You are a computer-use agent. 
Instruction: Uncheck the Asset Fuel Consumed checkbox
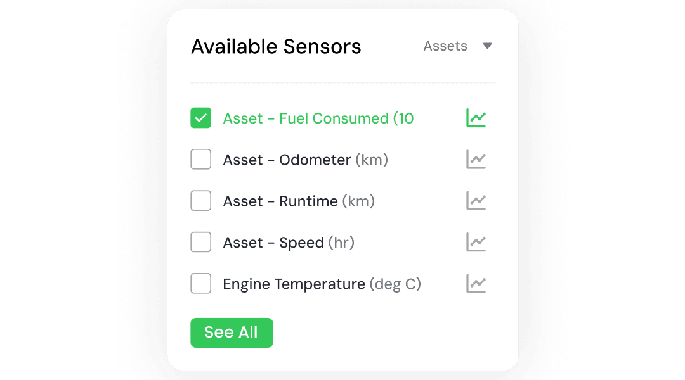(201, 118)
